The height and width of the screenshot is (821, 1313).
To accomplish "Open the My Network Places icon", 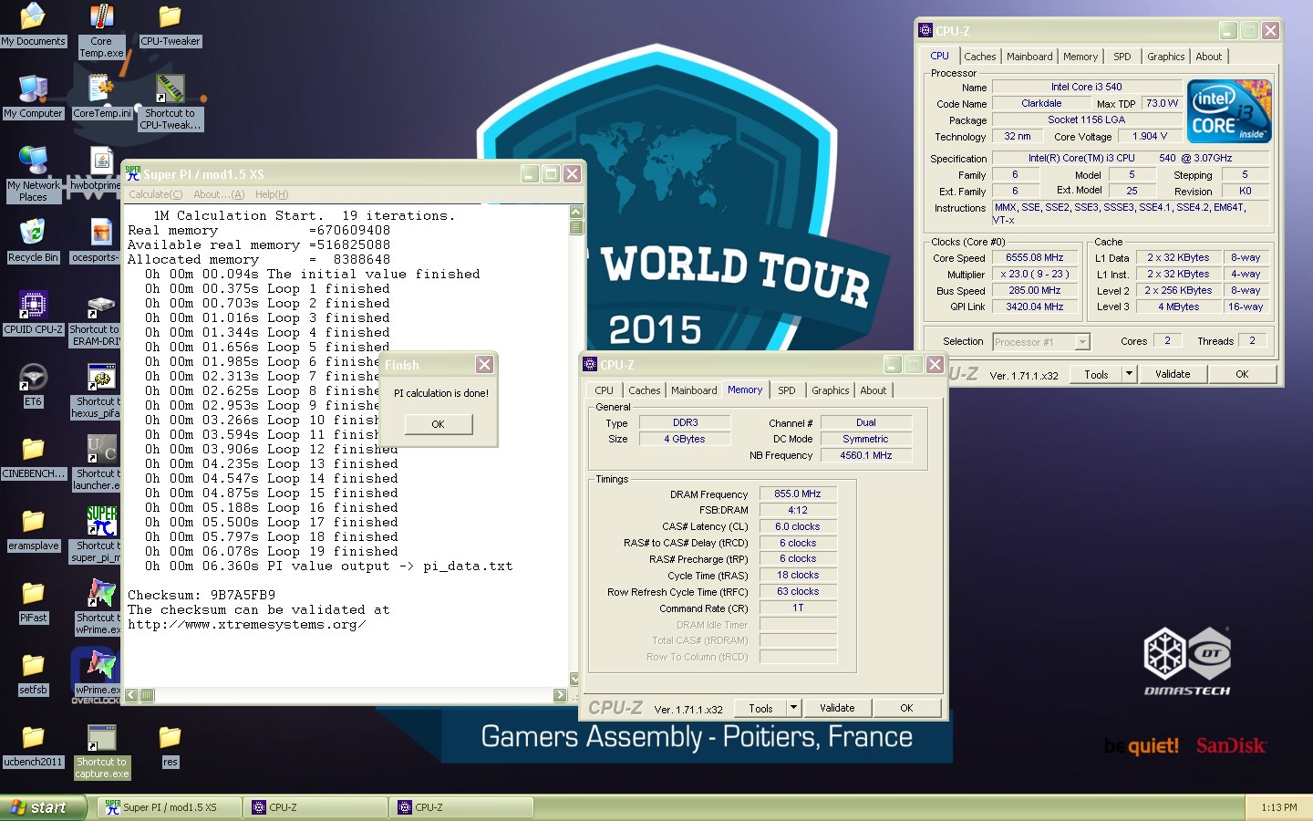I will [x=33, y=173].
